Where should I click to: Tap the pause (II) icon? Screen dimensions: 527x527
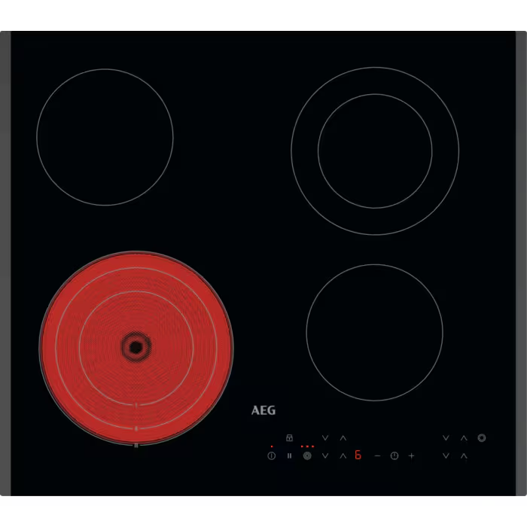(289, 455)
